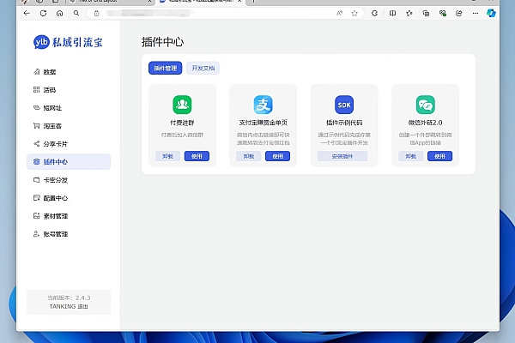This screenshot has width=515, height=343.
Task: Use the 支付宝赚赏金单页 plugin
Action: pyautogui.click(x=277, y=156)
